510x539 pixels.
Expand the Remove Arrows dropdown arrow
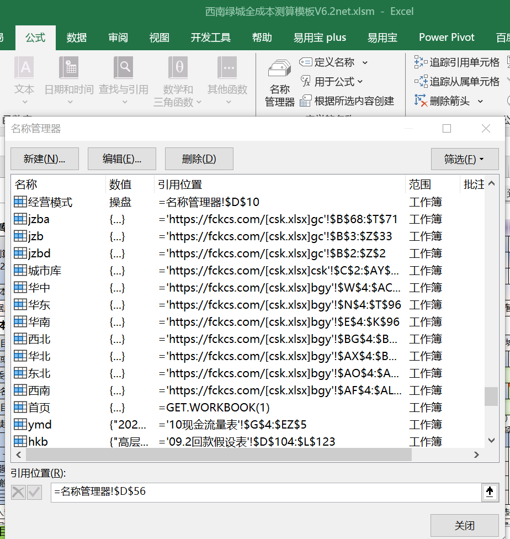[x=480, y=101]
